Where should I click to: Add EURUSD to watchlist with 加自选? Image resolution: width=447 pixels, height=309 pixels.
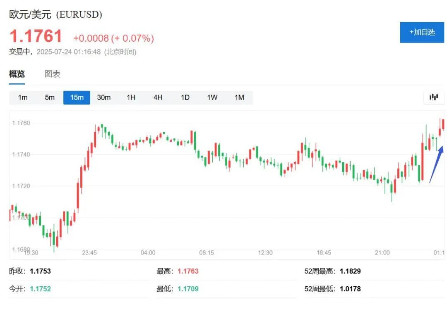pos(422,32)
